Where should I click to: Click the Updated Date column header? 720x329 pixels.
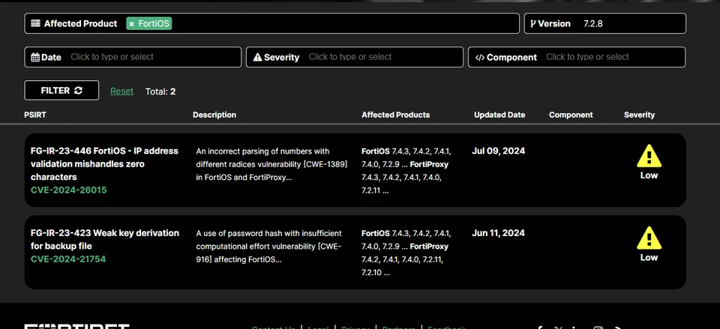coord(499,115)
